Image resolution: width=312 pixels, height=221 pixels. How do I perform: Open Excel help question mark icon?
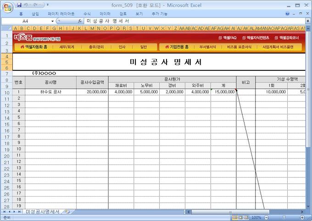point(288,14)
